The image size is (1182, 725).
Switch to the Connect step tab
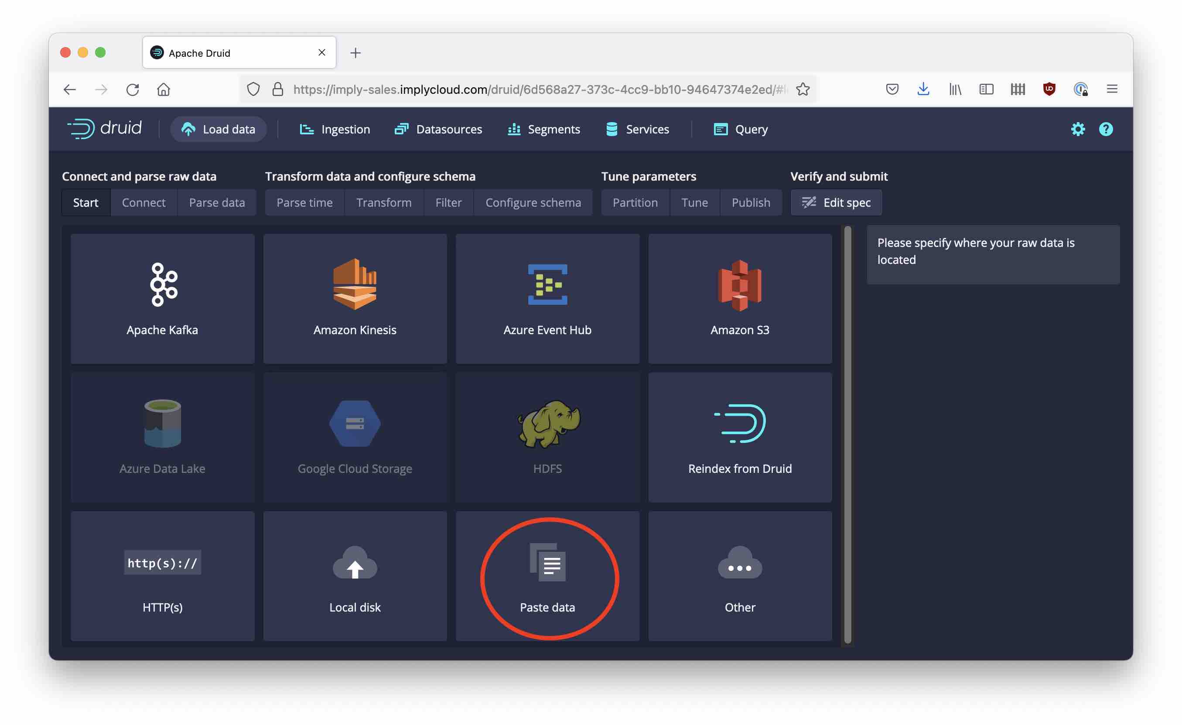143,202
